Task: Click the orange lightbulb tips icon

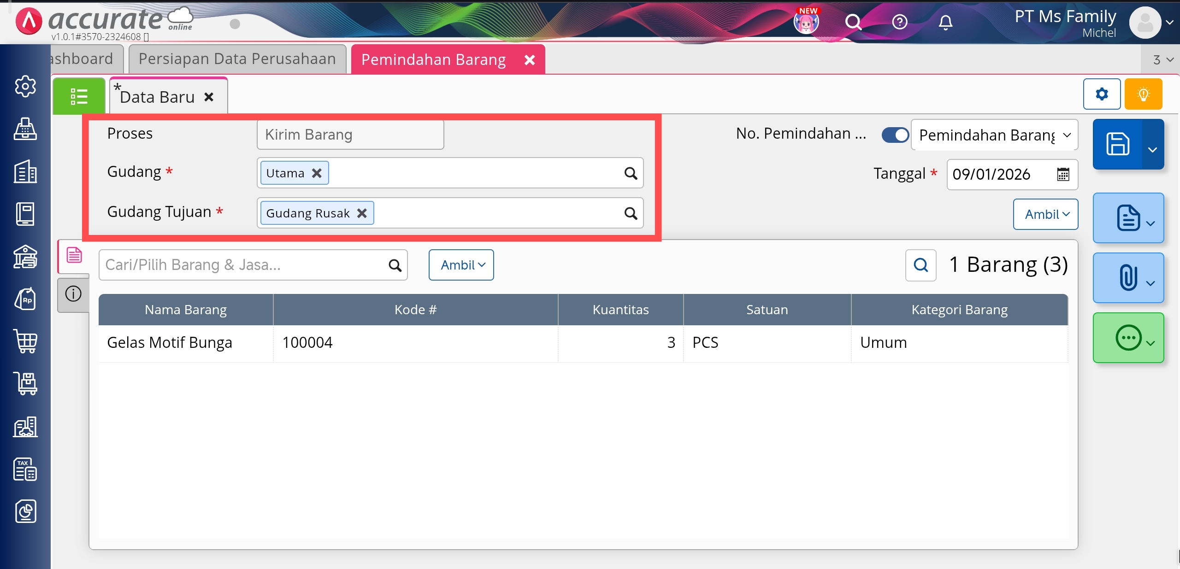Action: pyautogui.click(x=1143, y=94)
